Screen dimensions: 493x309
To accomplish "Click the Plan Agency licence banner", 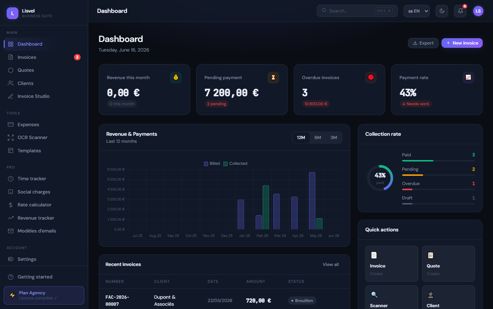I will (44, 295).
